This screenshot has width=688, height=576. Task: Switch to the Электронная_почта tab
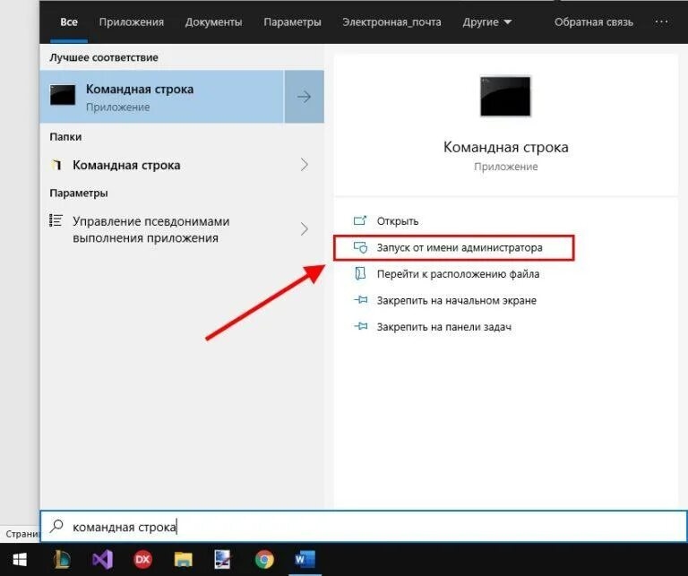(391, 22)
